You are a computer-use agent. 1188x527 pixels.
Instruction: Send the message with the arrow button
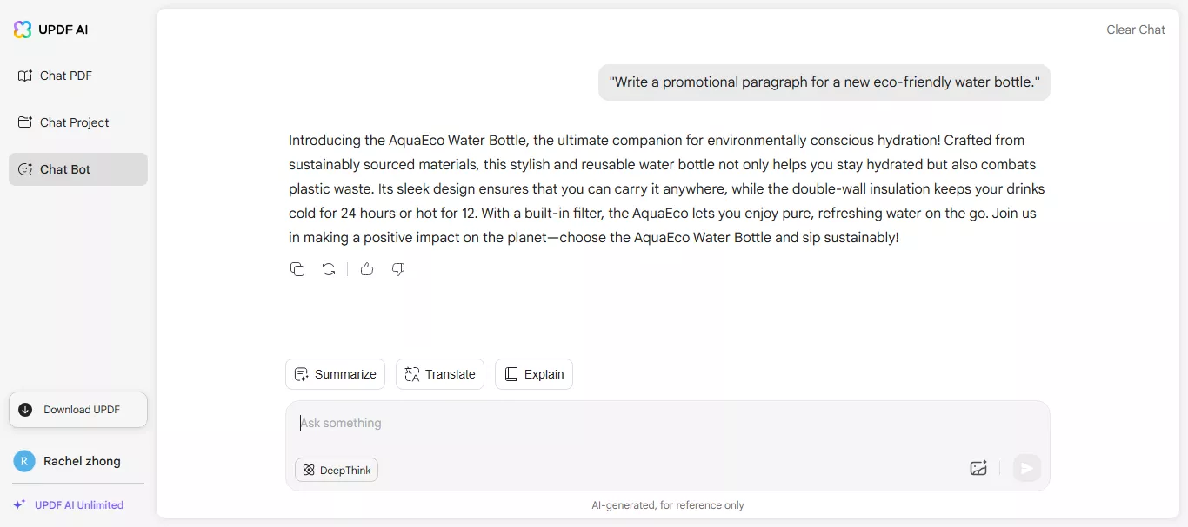click(1026, 468)
